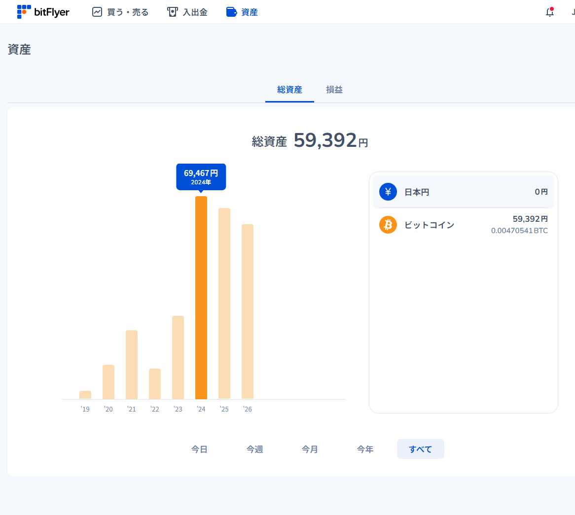Click the '19 axis label
575x515 pixels.
click(x=85, y=409)
